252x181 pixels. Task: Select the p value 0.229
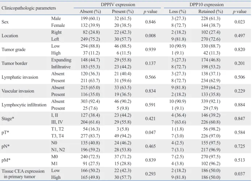[x=240, y=91]
